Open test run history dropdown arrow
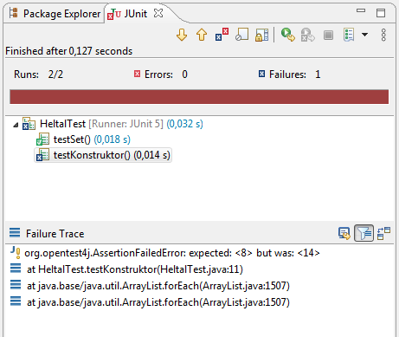The width and height of the screenshot is (399, 337). 364,35
